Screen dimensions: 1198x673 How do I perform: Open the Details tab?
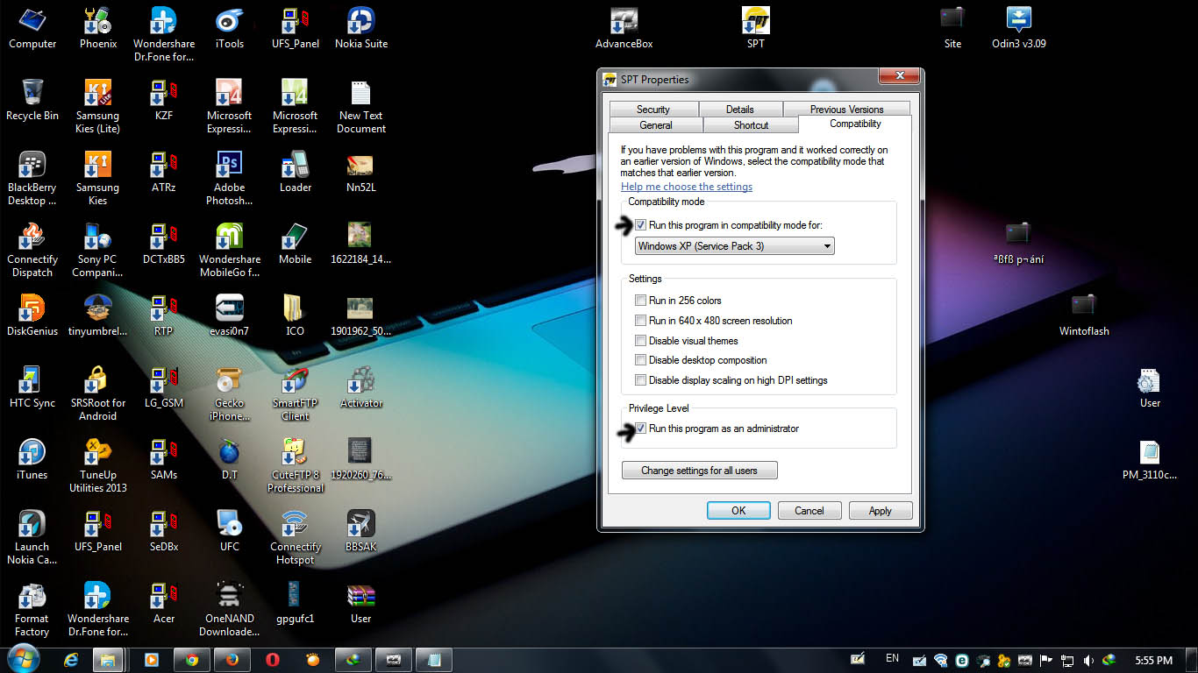point(740,110)
